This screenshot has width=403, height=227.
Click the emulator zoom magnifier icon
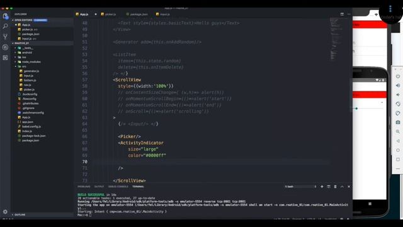(398, 132)
